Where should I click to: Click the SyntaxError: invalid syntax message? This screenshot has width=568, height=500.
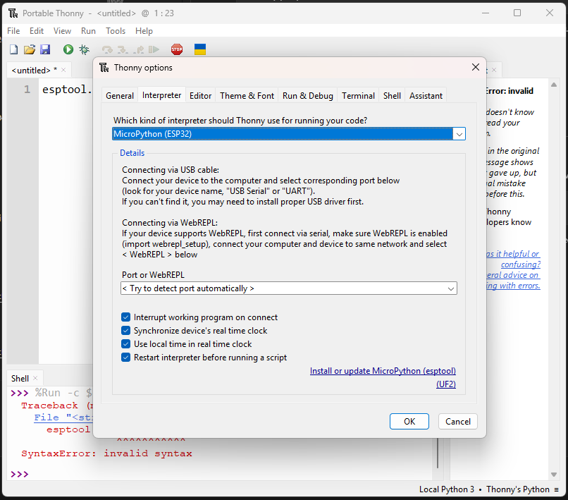coord(106,453)
